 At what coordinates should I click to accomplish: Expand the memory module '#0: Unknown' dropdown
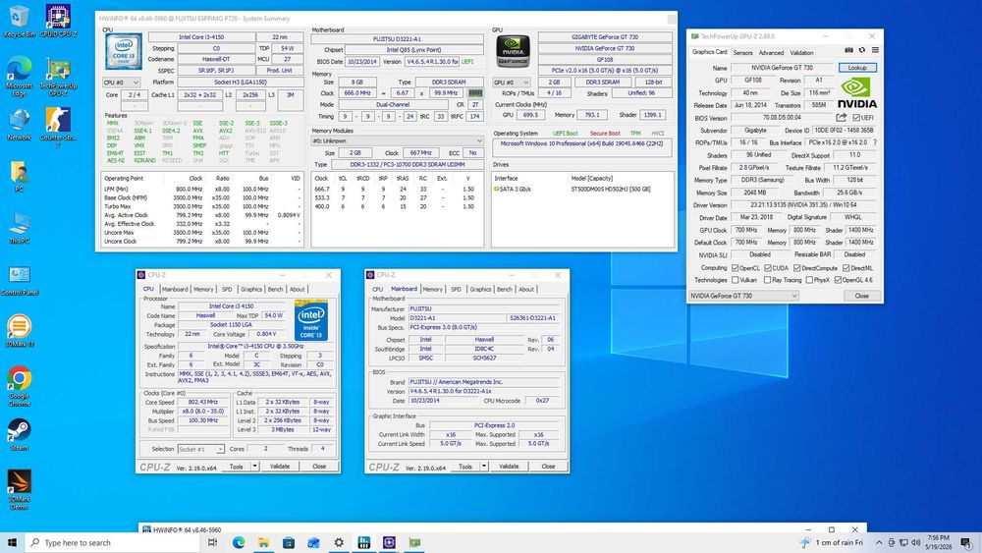(398, 140)
